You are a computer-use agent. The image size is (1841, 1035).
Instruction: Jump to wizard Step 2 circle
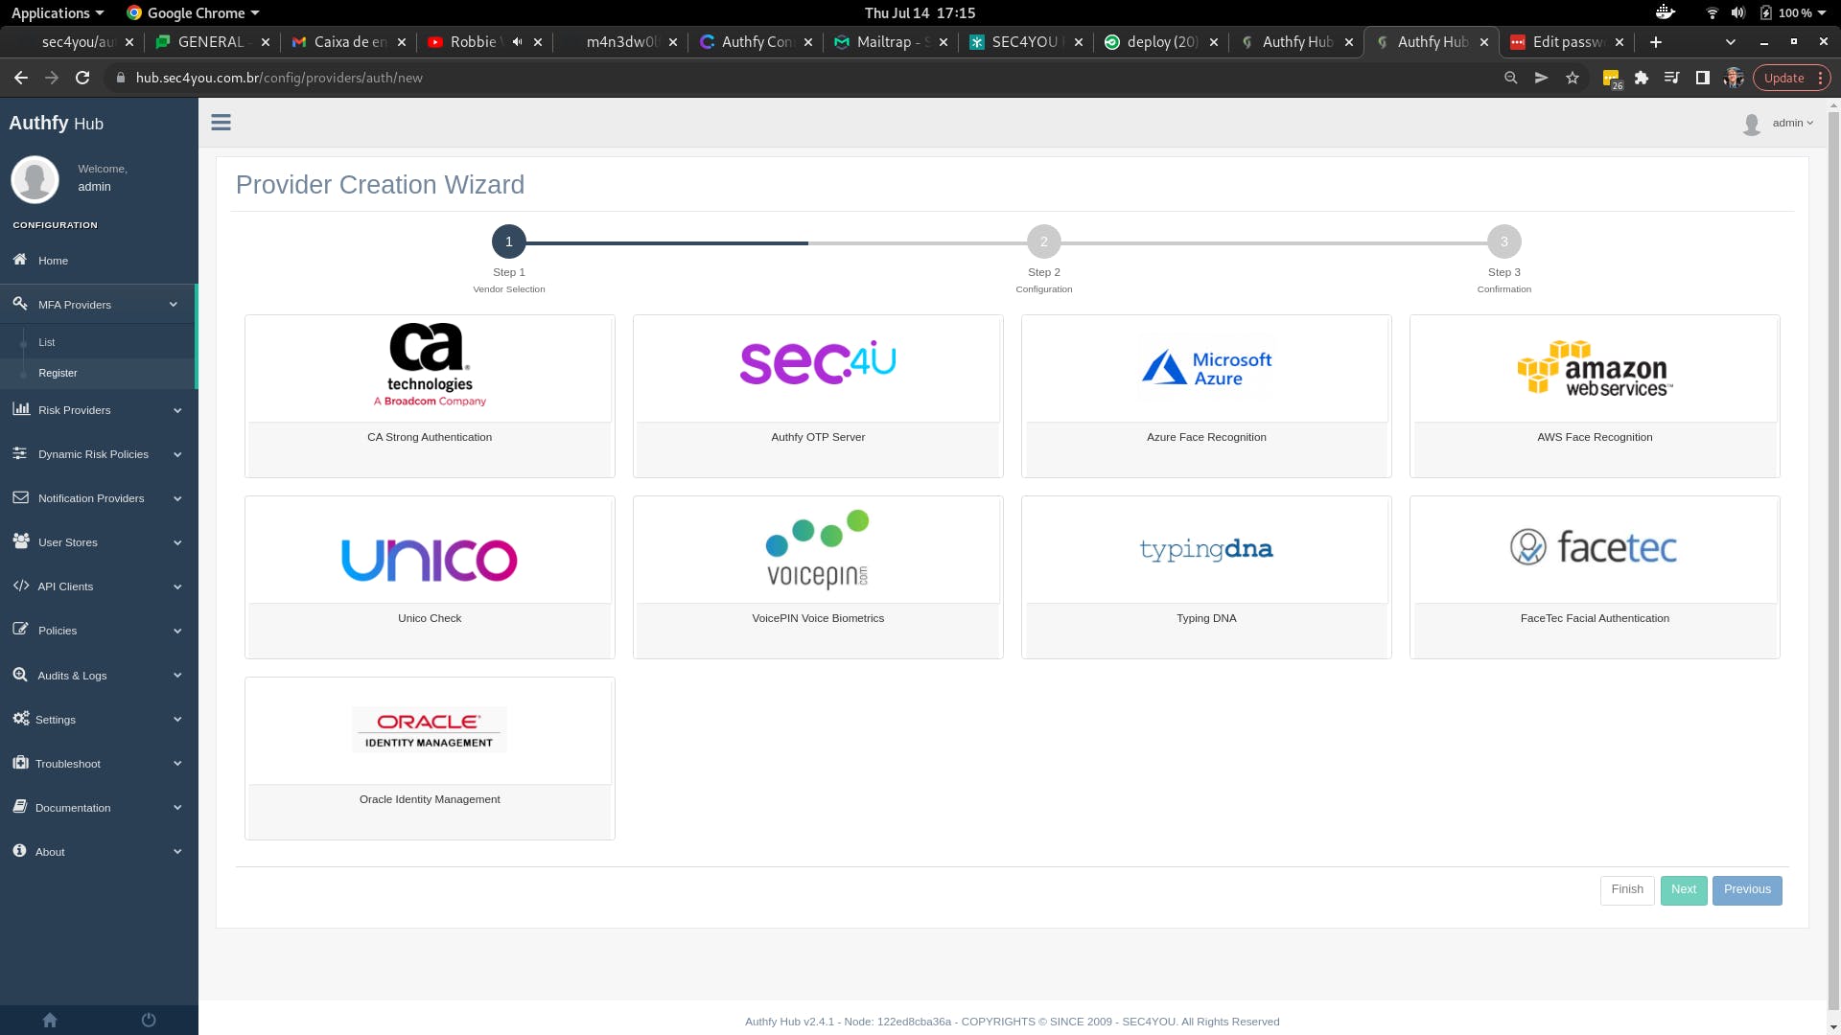click(1043, 241)
